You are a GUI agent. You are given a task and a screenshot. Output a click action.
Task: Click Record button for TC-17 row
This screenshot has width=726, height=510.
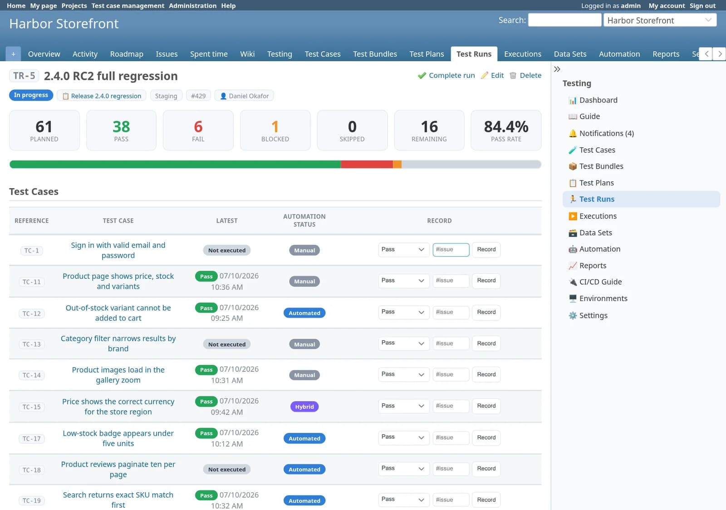point(486,437)
